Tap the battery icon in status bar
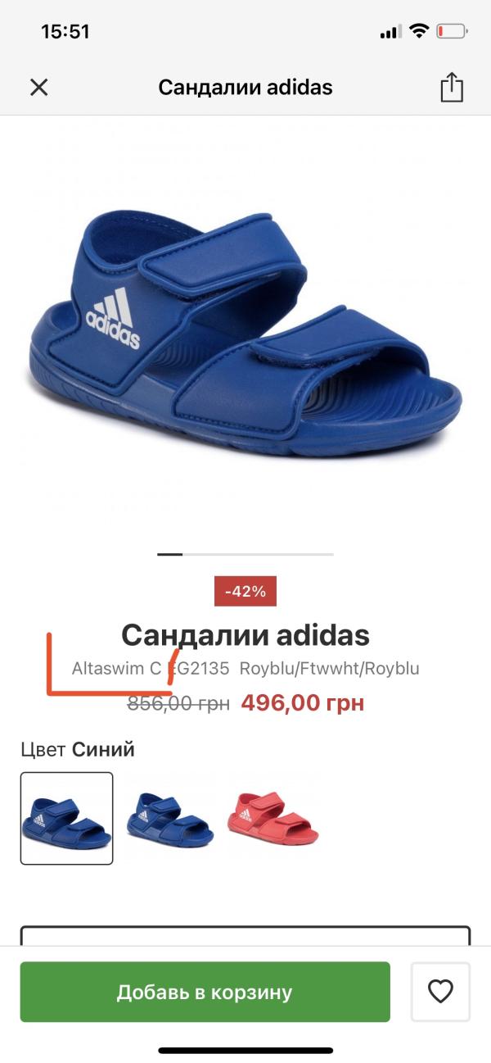491x1063 pixels. tap(451, 32)
